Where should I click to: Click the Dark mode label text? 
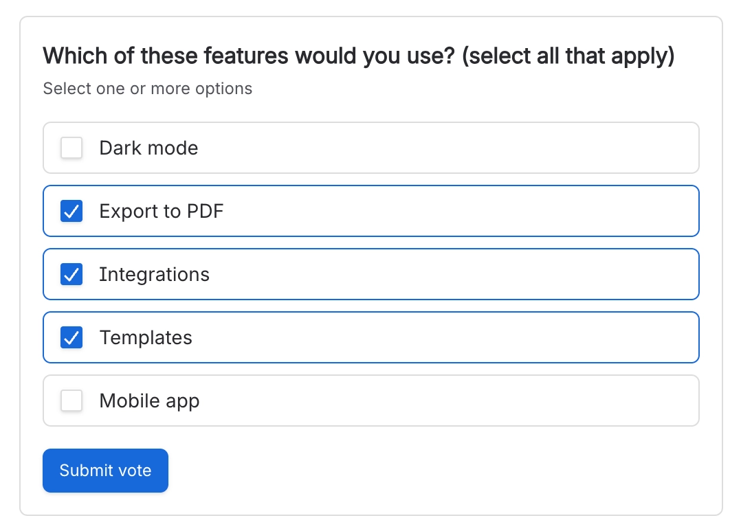[148, 148]
